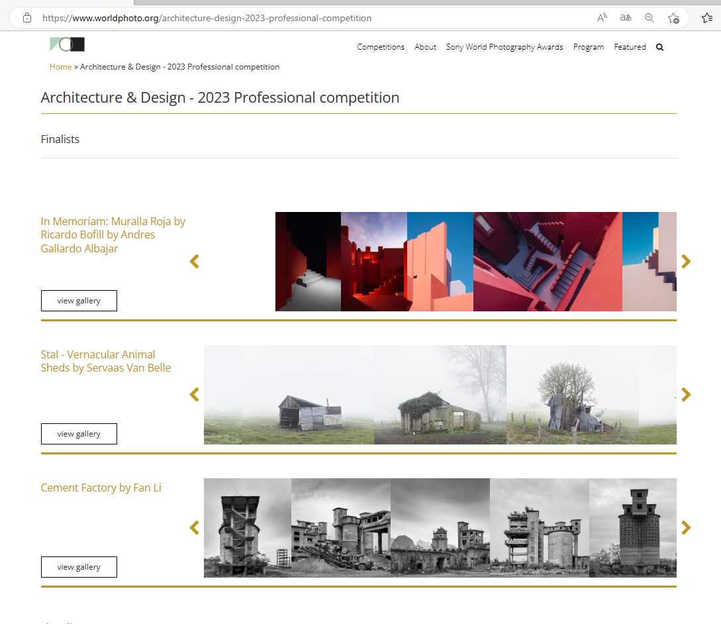The width and height of the screenshot is (721, 624).
Task: Click view gallery for Cement Factory
Action: click(x=79, y=567)
